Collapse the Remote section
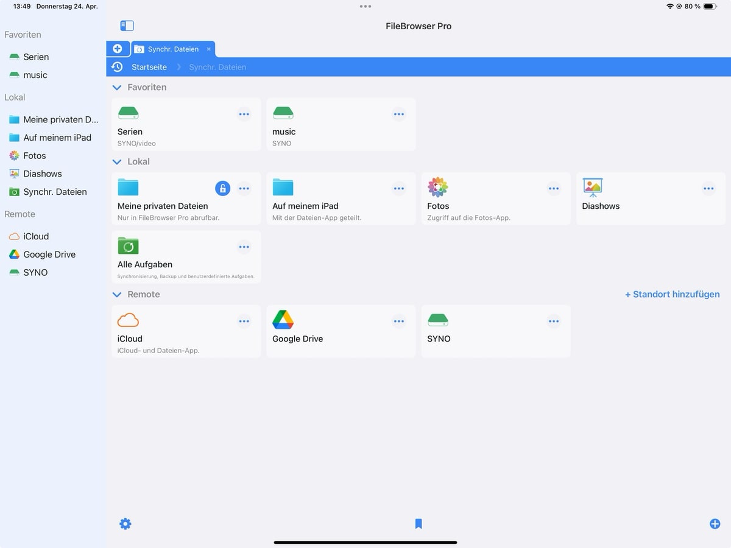The width and height of the screenshot is (731, 548). [x=117, y=295]
